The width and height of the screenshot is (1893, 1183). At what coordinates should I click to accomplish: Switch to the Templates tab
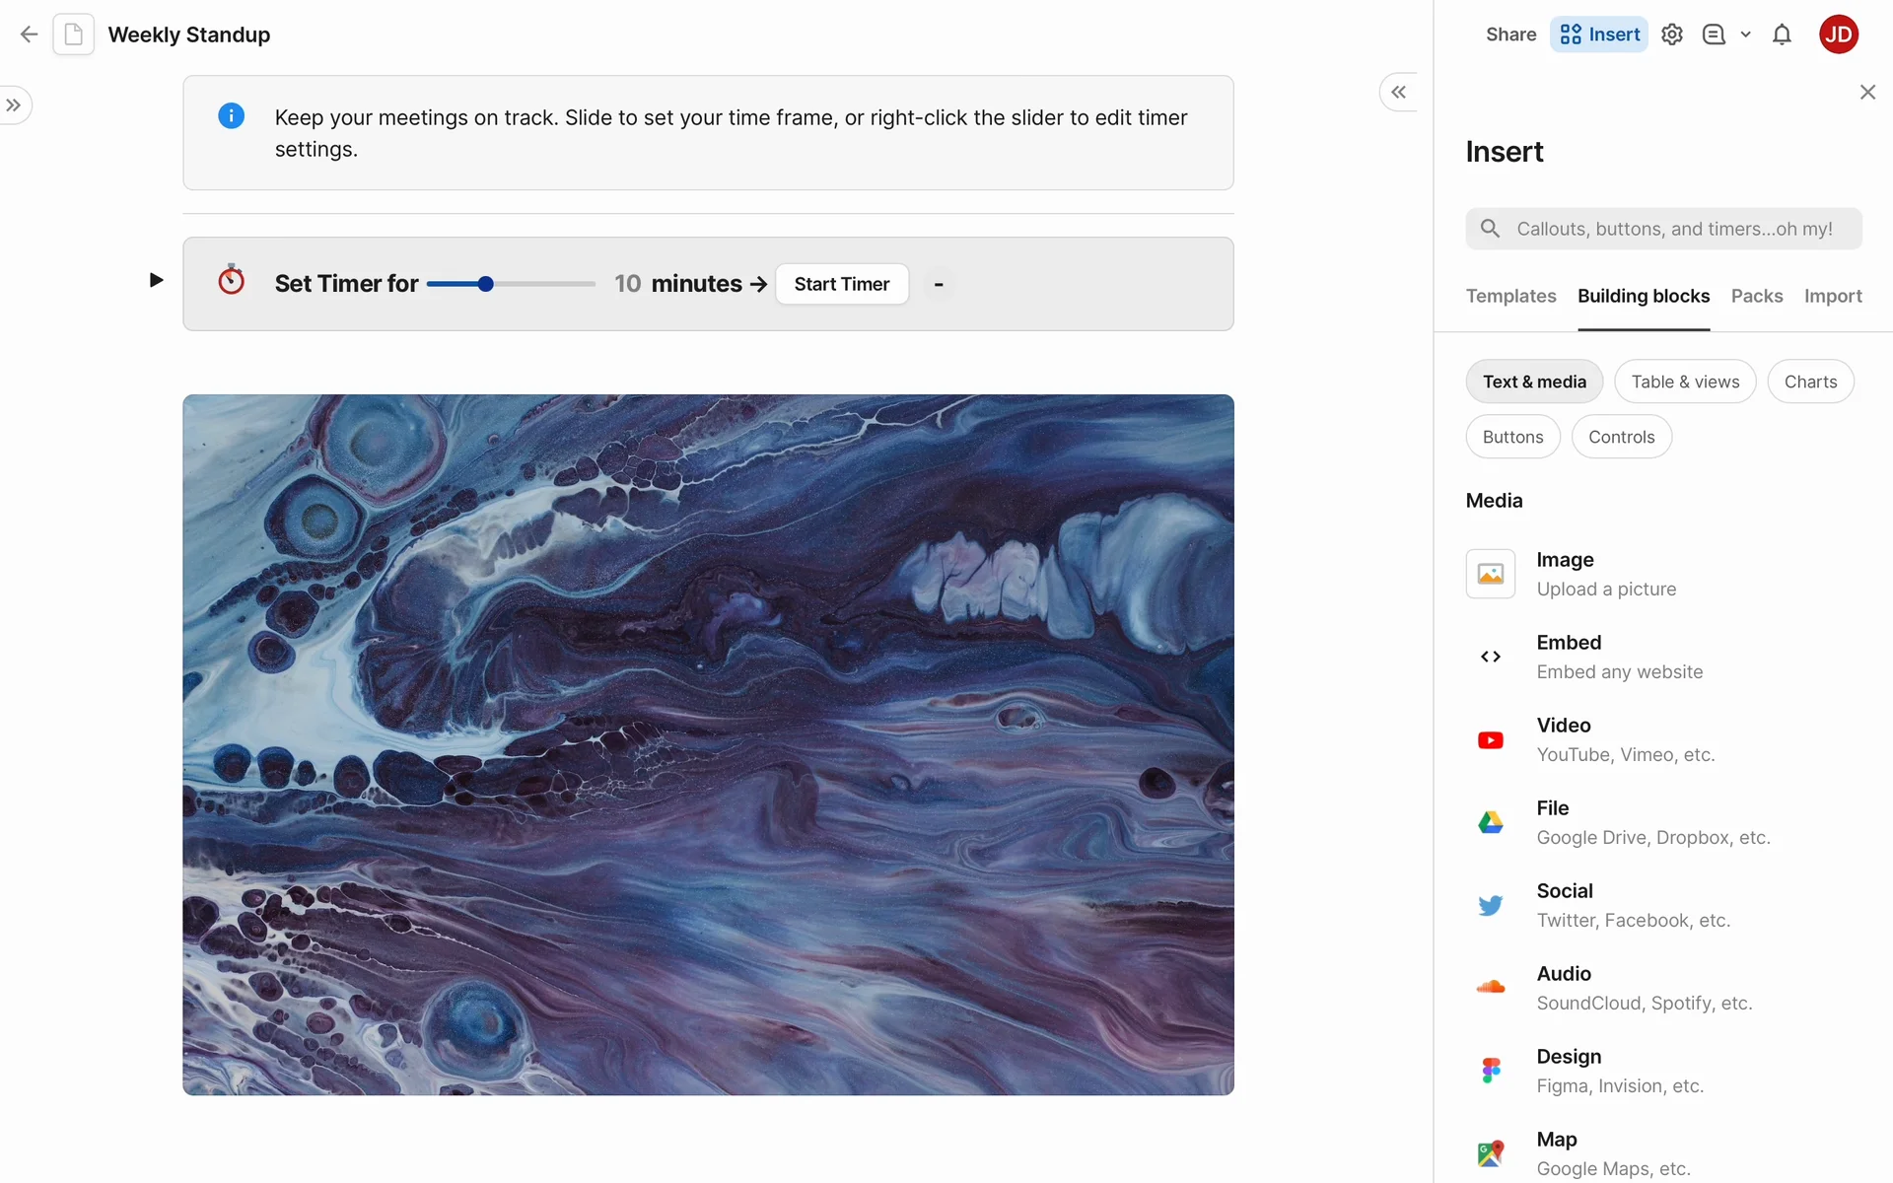point(1510,296)
